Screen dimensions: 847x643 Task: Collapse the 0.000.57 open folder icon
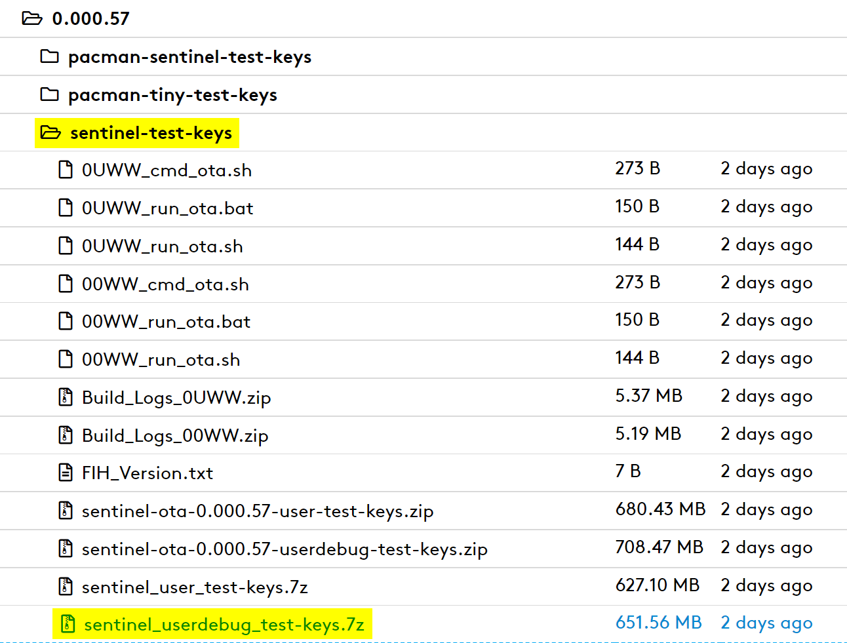click(x=31, y=18)
